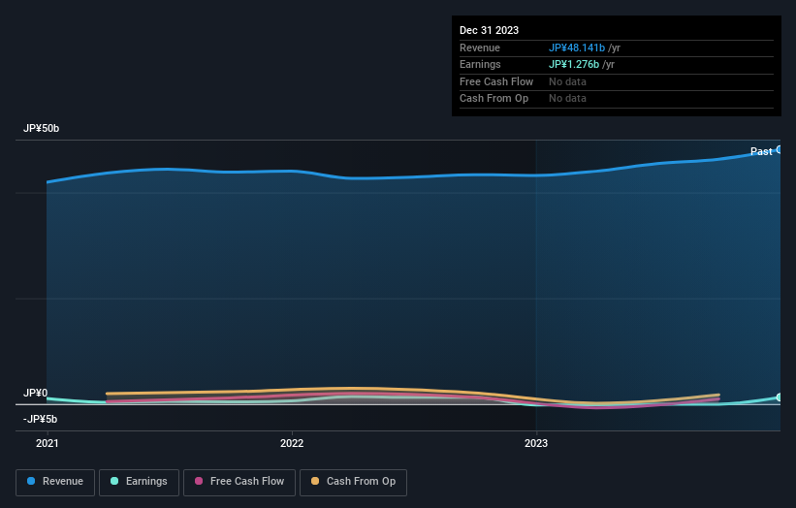Click the teal Earnings legend dot

(114, 481)
